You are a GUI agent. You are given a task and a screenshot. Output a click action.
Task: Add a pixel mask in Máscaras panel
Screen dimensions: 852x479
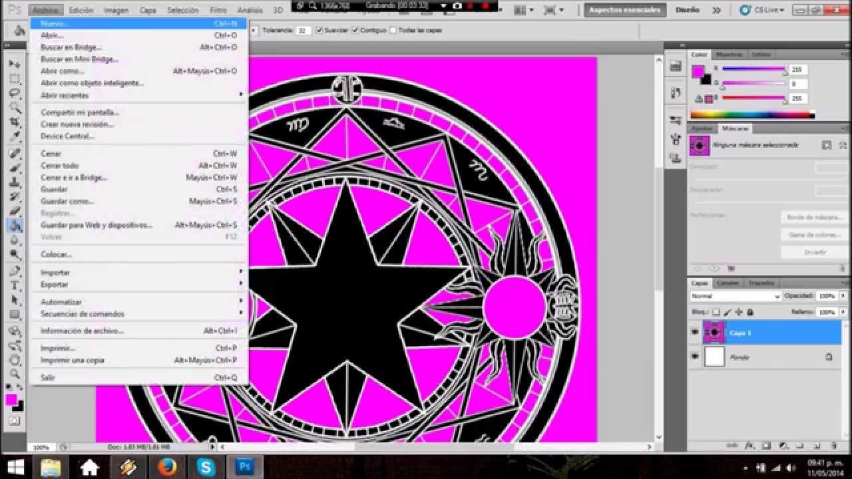(826, 145)
